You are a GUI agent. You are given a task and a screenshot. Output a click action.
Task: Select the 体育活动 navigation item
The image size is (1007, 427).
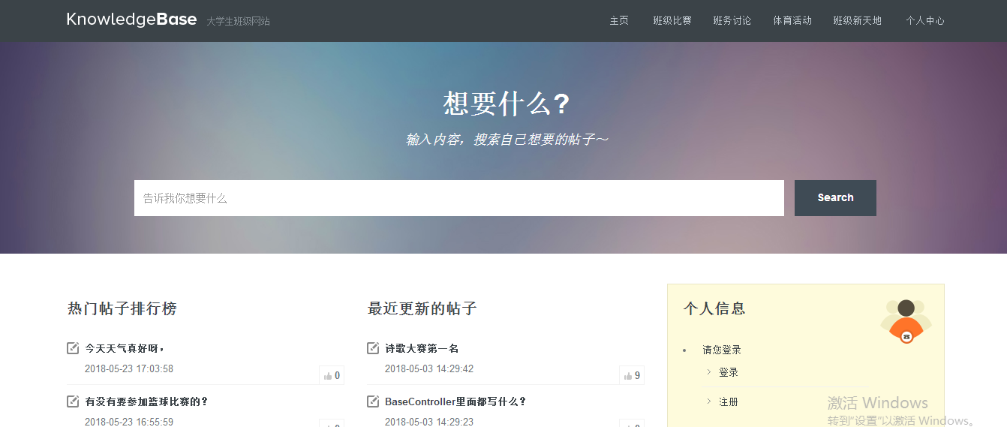pos(792,21)
